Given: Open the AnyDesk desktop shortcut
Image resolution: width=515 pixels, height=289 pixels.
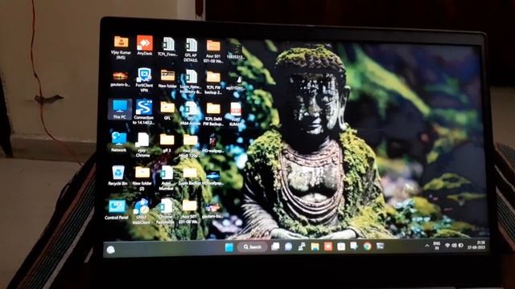Looking at the screenshot, I should [x=145, y=45].
